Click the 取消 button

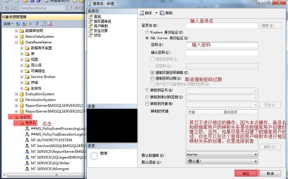pyautogui.click(x=270, y=174)
